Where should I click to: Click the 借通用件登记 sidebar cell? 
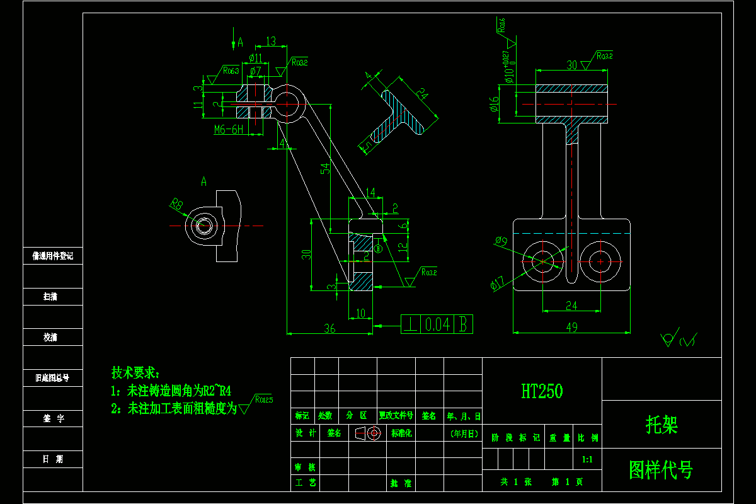point(53,256)
